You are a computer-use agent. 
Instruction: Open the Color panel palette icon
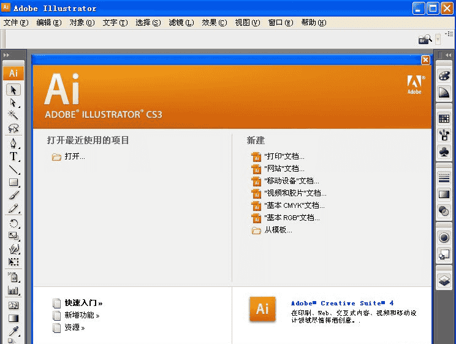point(444,76)
